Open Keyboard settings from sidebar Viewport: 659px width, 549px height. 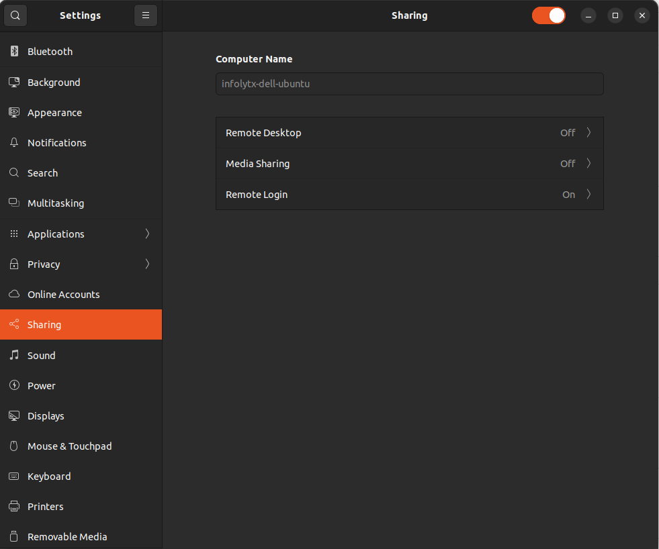coord(49,477)
